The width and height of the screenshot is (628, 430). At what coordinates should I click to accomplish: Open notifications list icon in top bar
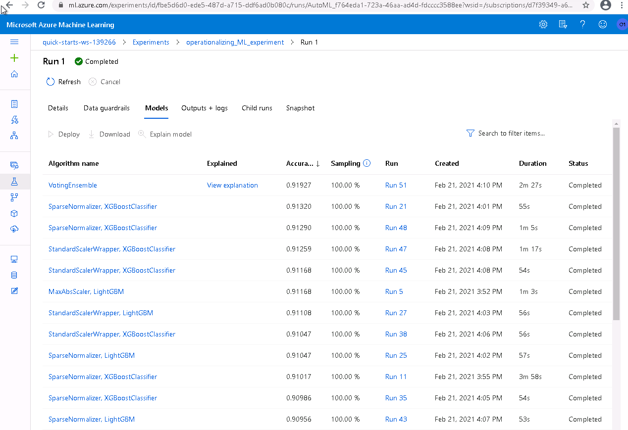click(563, 24)
